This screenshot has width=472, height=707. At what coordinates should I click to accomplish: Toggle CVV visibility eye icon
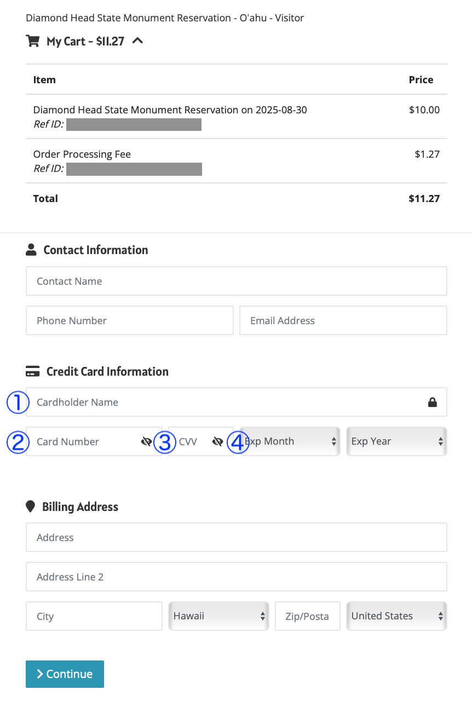(217, 442)
